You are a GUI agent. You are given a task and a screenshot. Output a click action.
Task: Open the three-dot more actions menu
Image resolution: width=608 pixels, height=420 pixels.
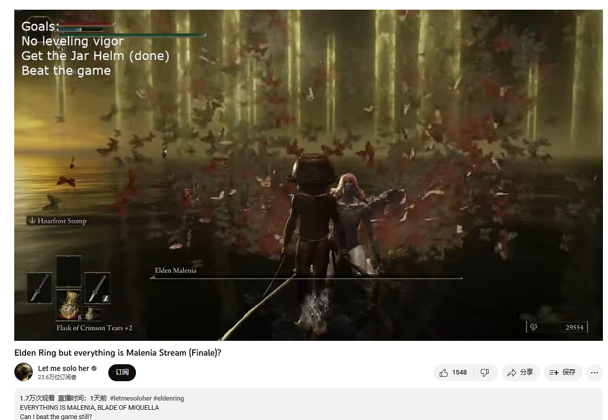tap(594, 372)
